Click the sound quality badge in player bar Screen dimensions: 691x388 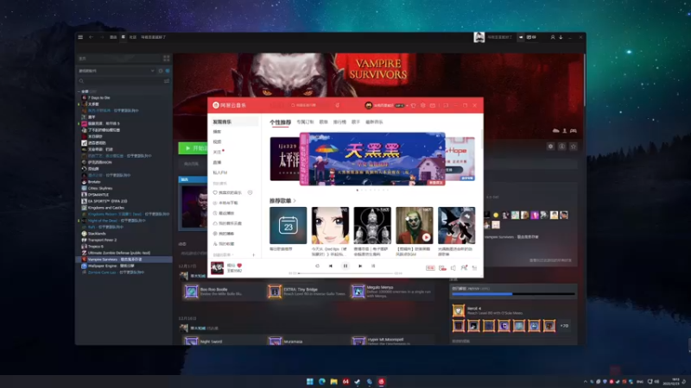430,267
